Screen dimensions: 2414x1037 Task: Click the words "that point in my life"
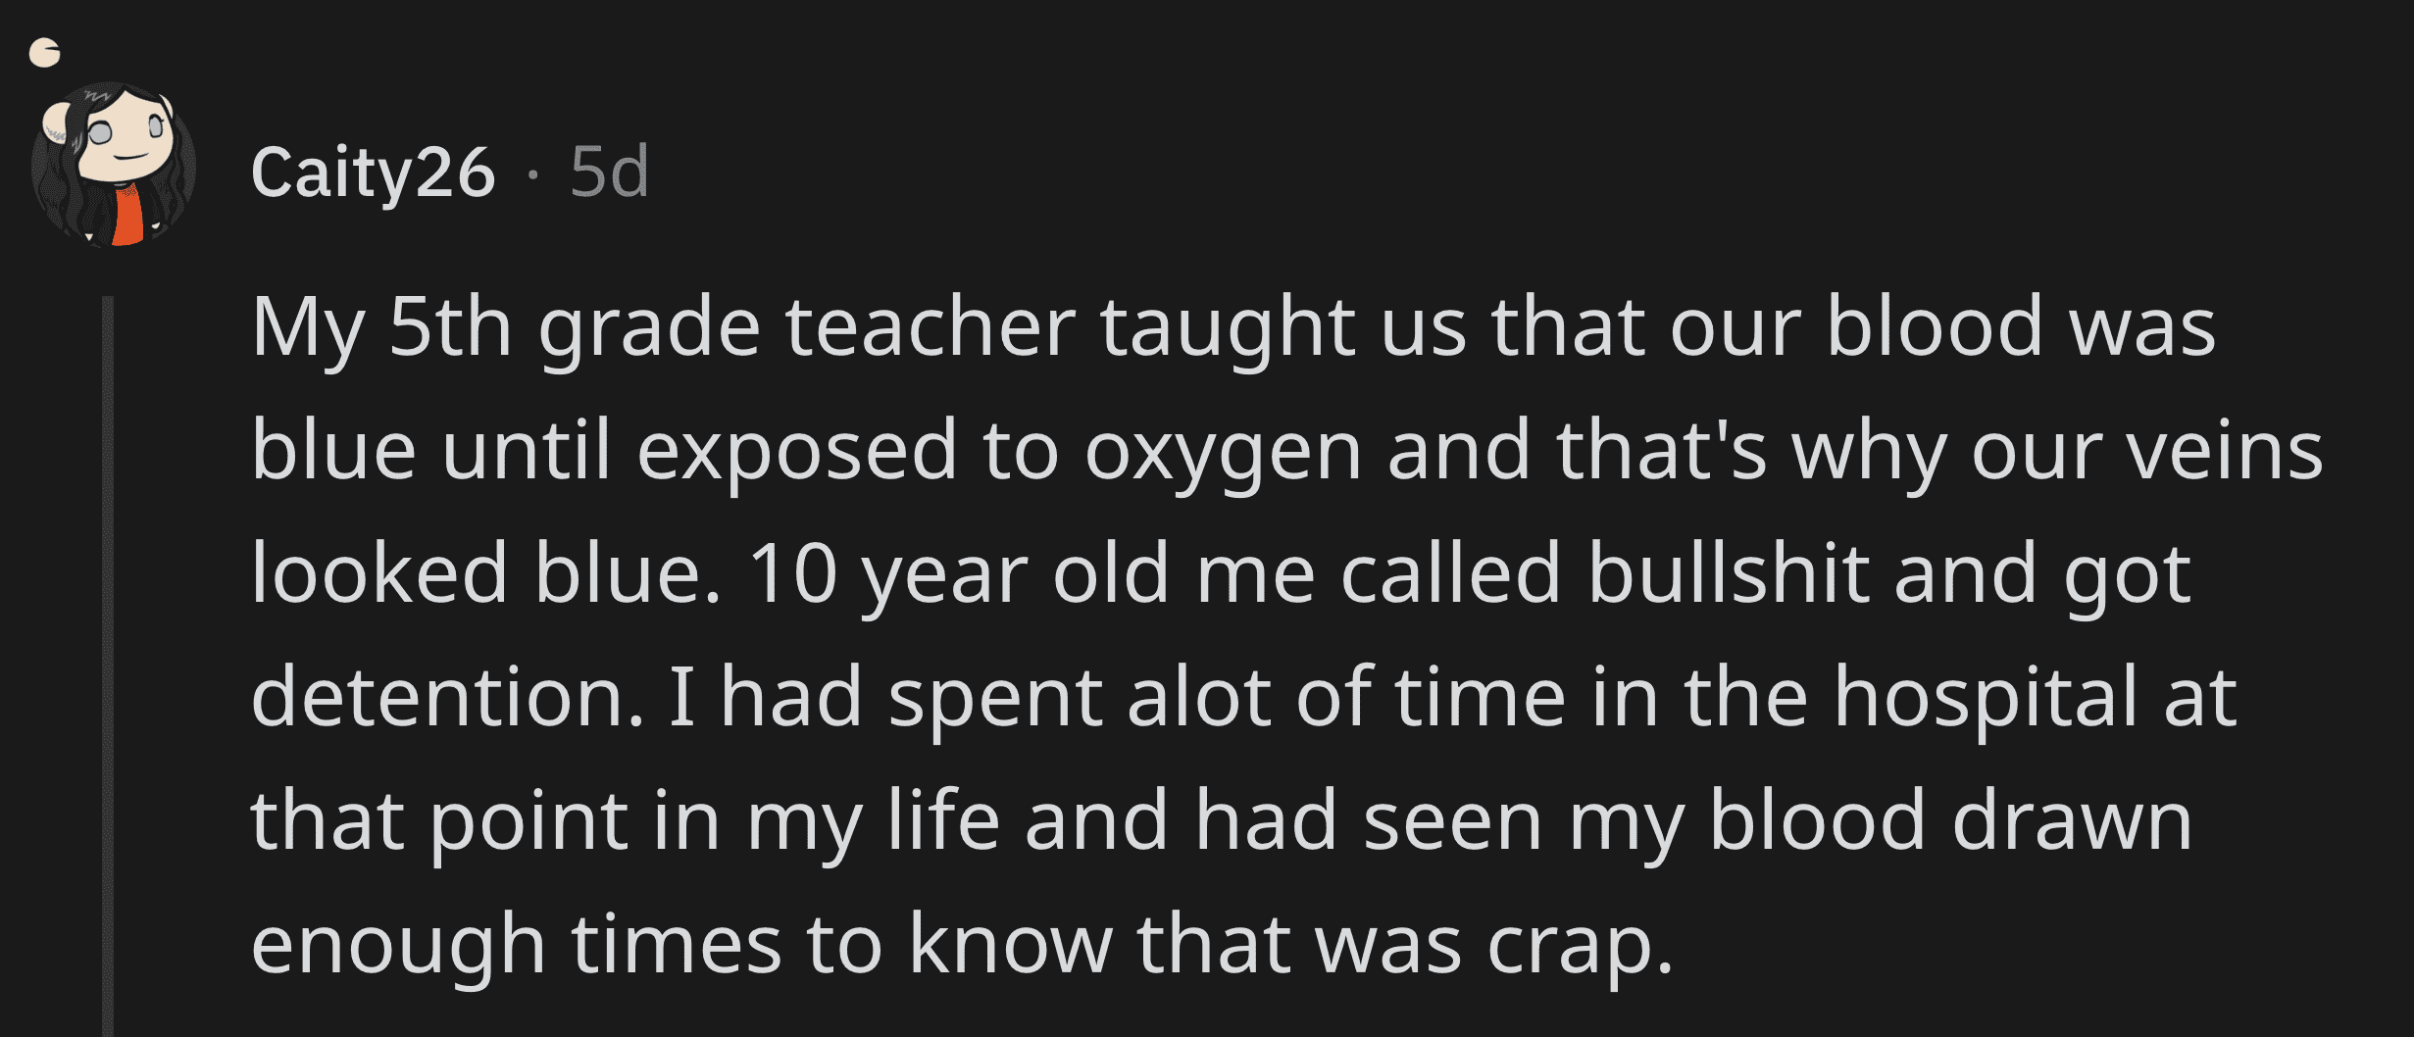625,820
